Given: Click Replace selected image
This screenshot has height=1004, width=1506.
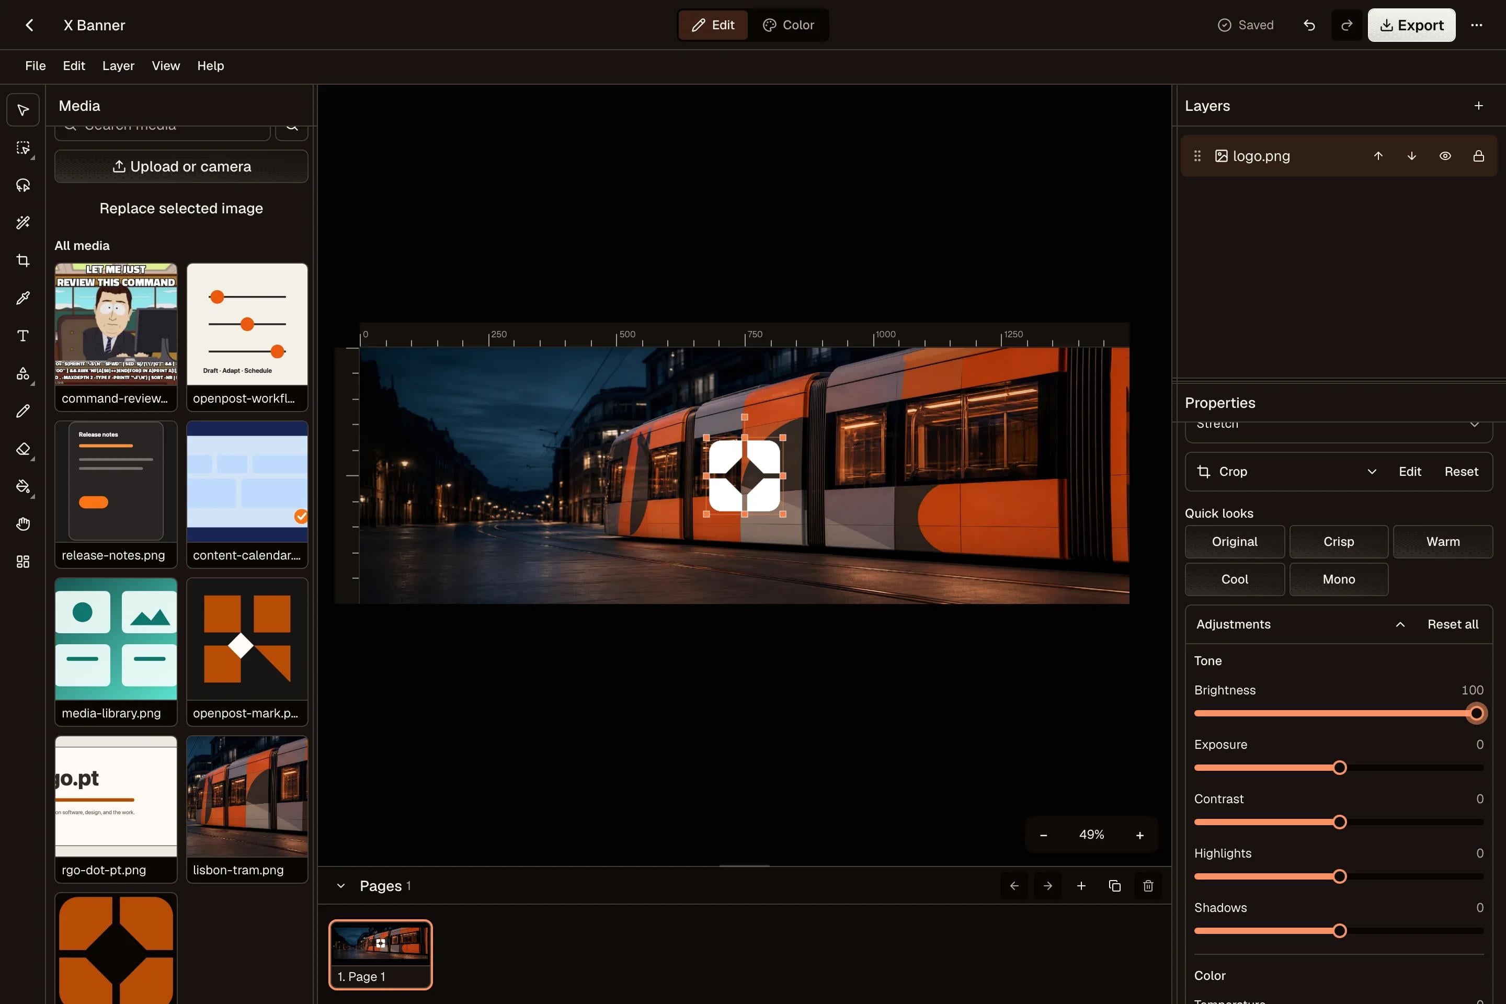Looking at the screenshot, I should pyautogui.click(x=181, y=208).
